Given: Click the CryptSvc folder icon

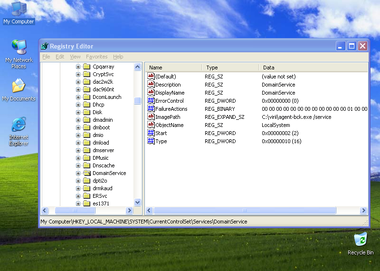Looking at the screenshot, I should click(87, 74).
